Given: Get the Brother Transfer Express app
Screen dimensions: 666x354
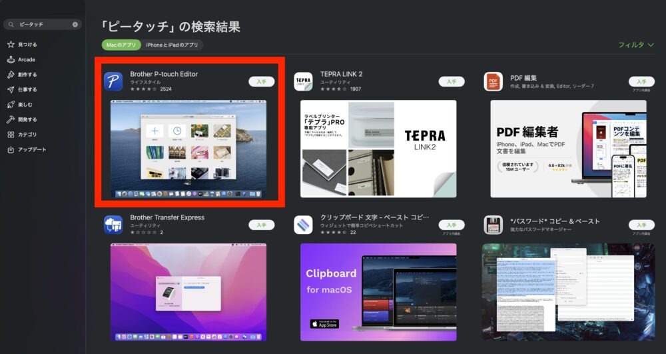Looking at the screenshot, I should point(261,225).
